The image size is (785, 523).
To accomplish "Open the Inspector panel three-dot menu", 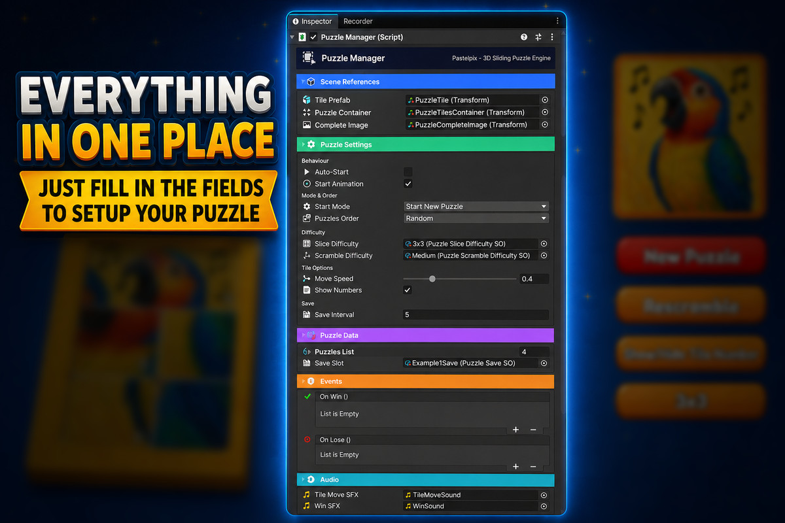I will click(557, 22).
